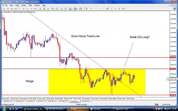The height and width of the screenshot is (111, 178).
Task: Open the File menu
Action: tap(6, 5)
